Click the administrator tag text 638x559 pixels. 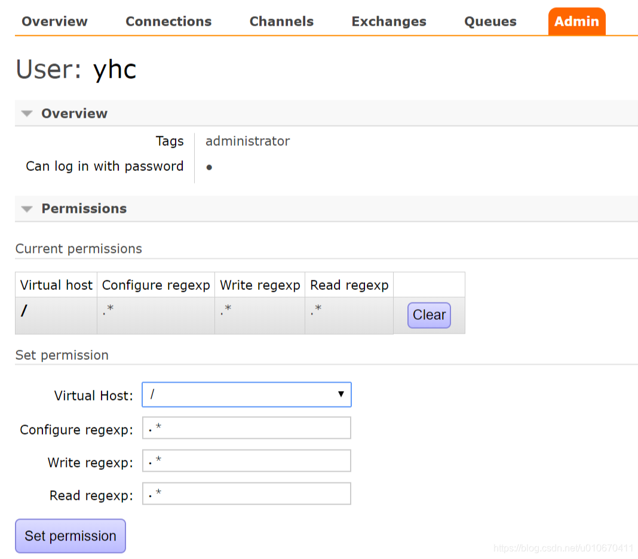[247, 141]
